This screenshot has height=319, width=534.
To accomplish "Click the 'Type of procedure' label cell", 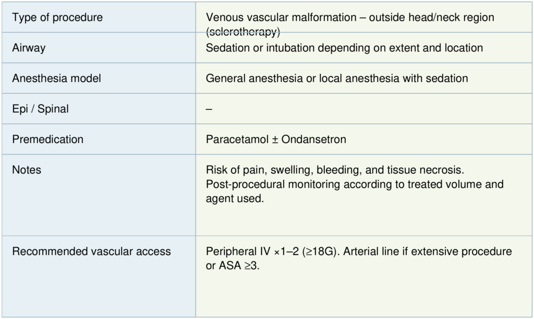I will point(57,18).
